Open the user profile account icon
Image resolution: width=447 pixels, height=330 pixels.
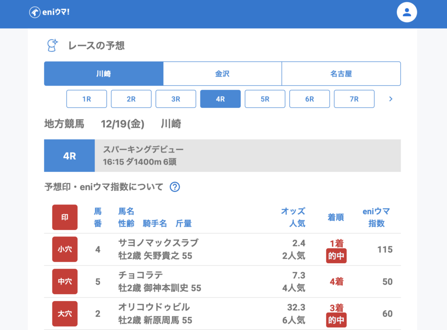pyautogui.click(x=407, y=12)
